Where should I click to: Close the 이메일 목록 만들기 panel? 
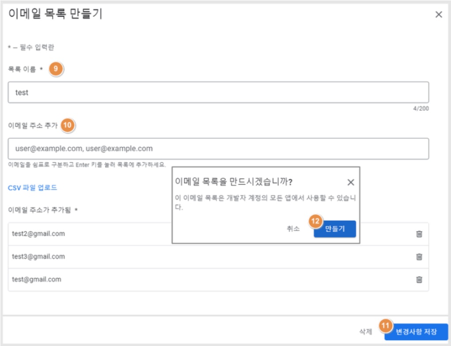pyautogui.click(x=439, y=15)
